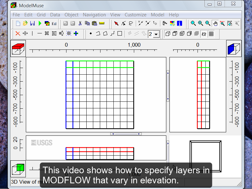Viewport: 252px width, 189px height.
Task: Click the lower vertical splitter arrow near 3D view
Action: coord(168,143)
